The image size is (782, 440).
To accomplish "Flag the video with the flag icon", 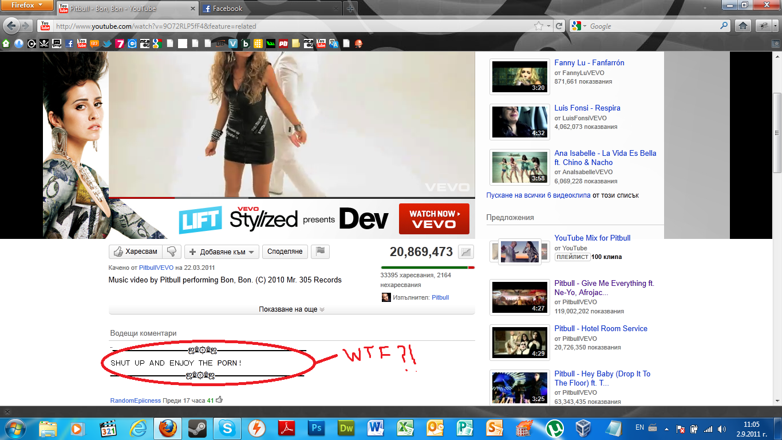I will coord(321,252).
